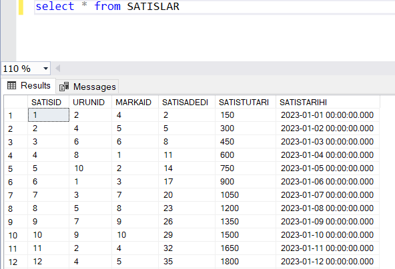Click the Results grid icon
This screenshot has width=395, height=269.
coord(11,86)
